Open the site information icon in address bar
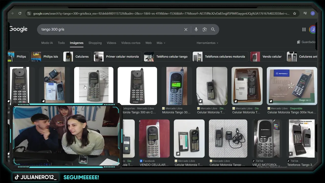Screen dimensions: 325x183 29,13
